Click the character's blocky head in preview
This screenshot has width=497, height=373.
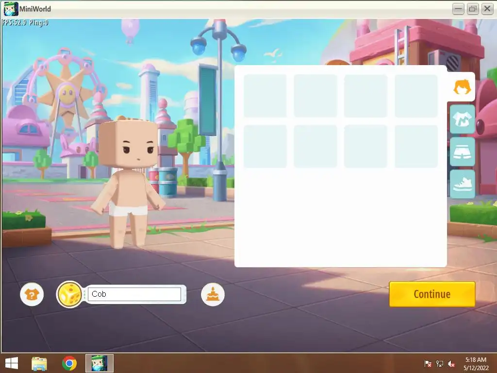click(x=128, y=143)
